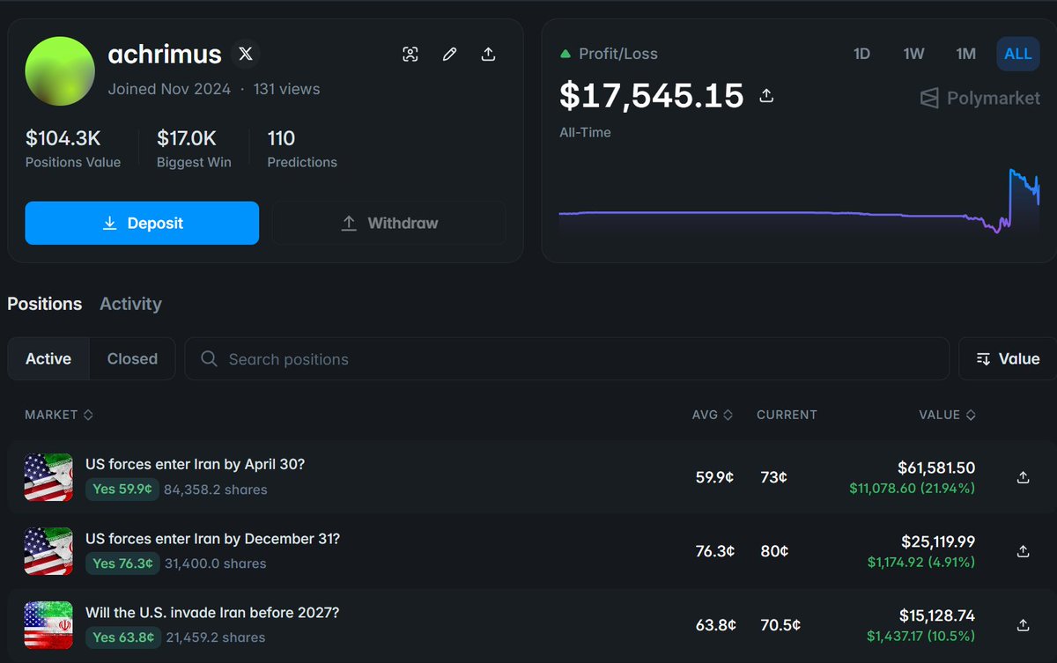Click the 'Yes 63.8¢' badge

122,637
